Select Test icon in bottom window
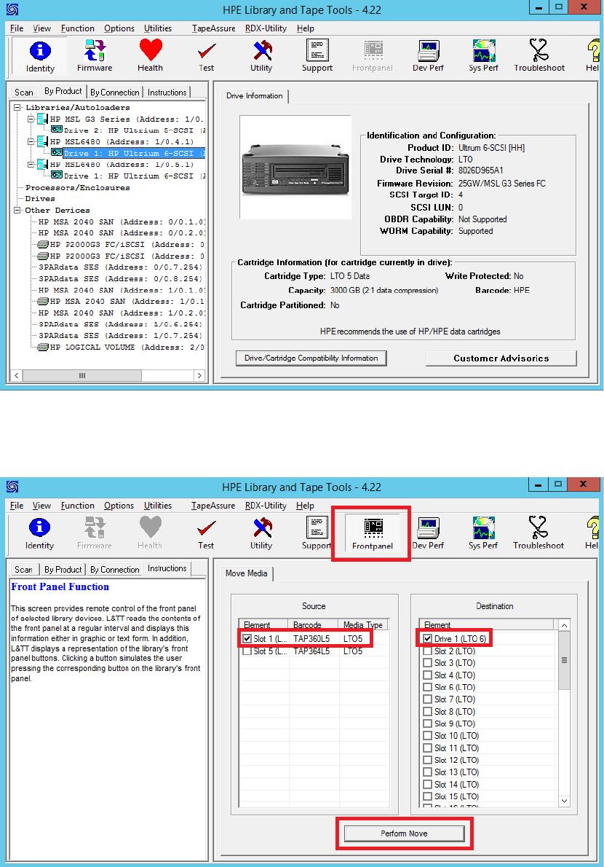 click(x=206, y=533)
